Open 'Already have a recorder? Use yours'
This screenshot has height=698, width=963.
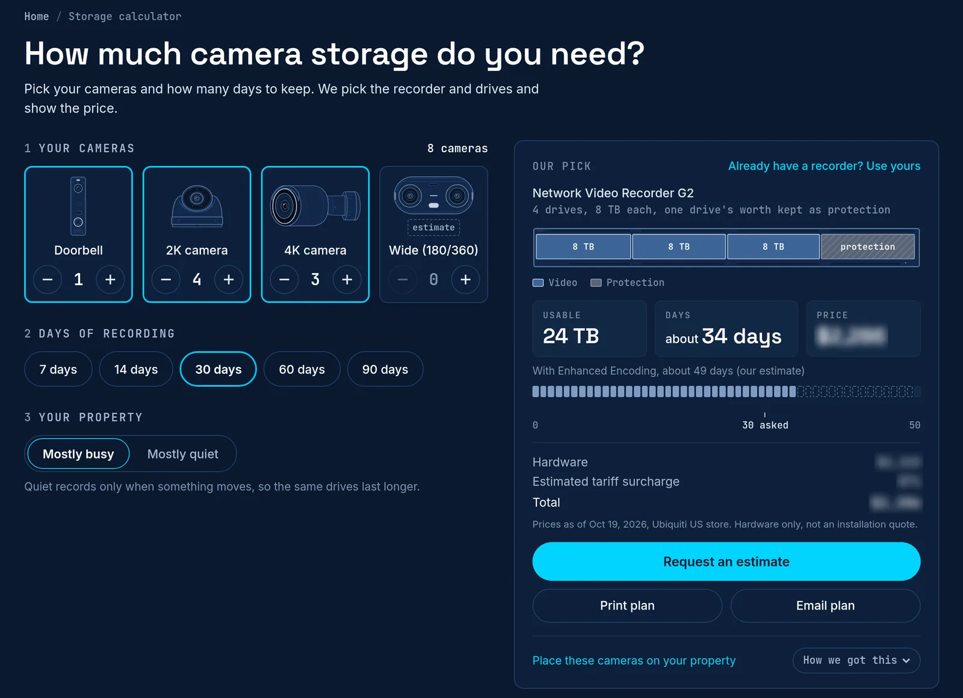(824, 166)
